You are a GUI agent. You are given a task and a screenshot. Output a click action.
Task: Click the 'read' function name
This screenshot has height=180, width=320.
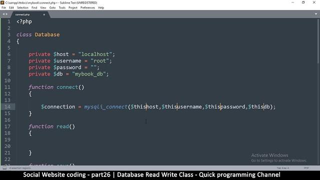click(x=62, y=126)
